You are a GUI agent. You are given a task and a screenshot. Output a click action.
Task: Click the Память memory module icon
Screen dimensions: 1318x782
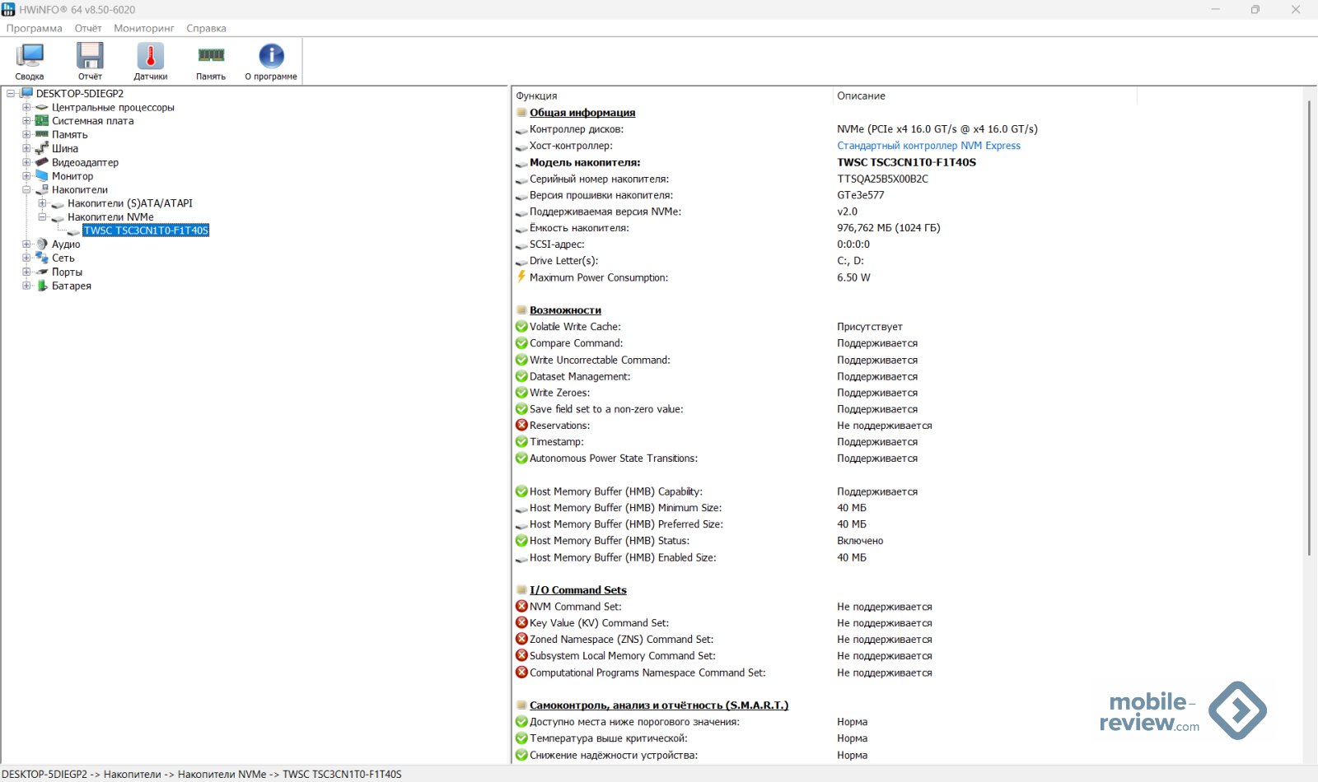coord(211,55)
